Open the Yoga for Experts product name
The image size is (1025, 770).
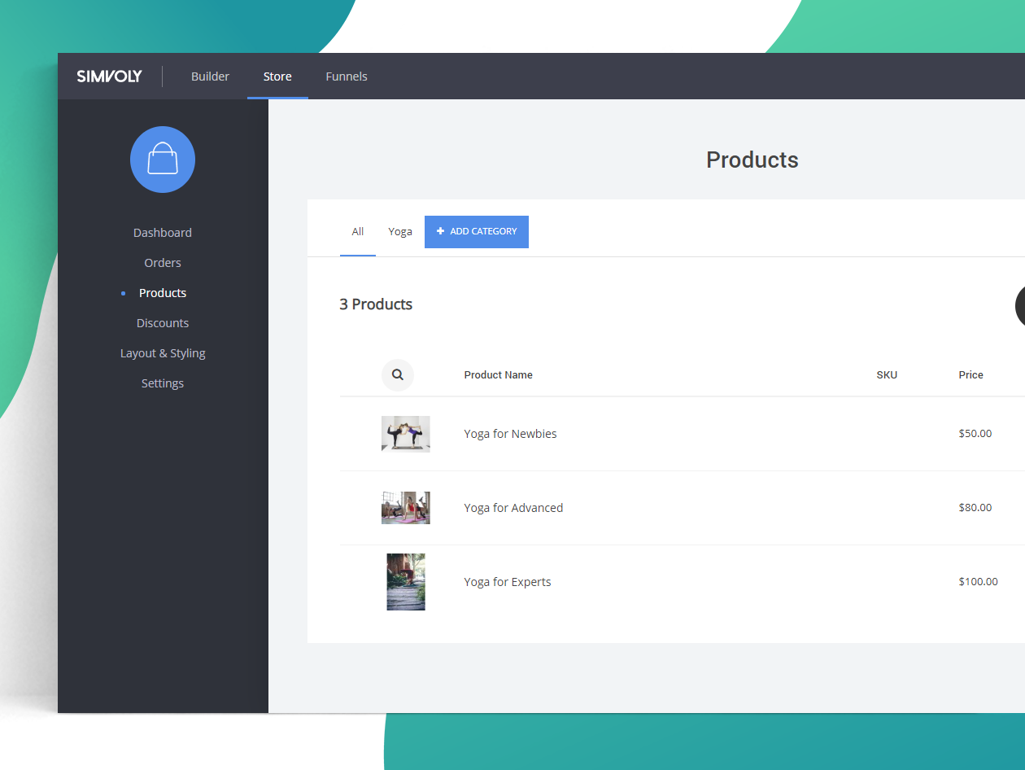(x=508, y=582)
